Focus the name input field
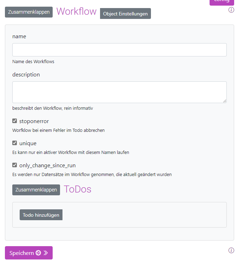The image size is (238, 270). (x=119, y=50)
